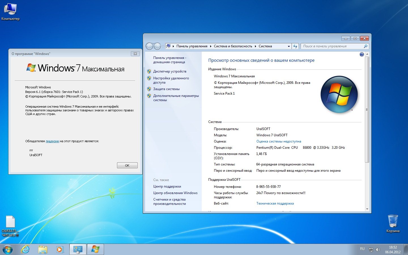408x255 pixels.
Task: Launch Internet Explorer from the taskbar
Action: click(25, 249)
